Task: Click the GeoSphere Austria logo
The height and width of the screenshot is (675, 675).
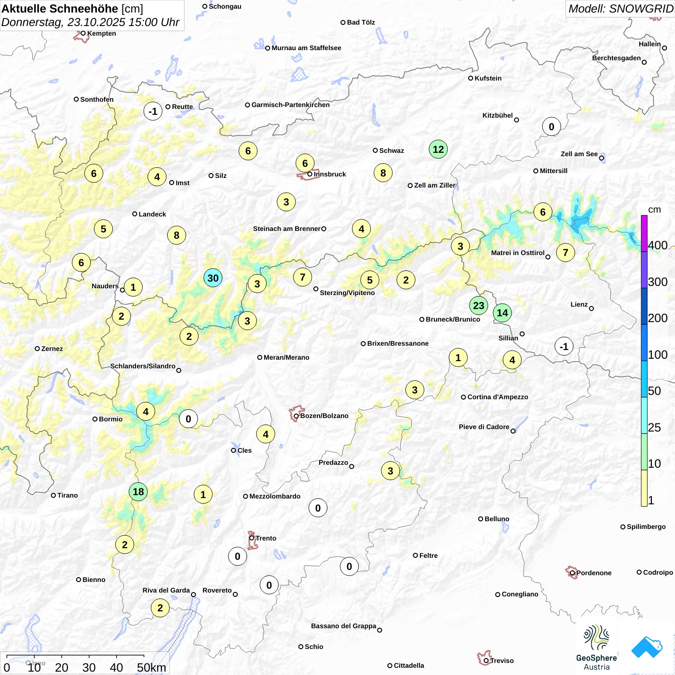Action: tap(596, 648)
